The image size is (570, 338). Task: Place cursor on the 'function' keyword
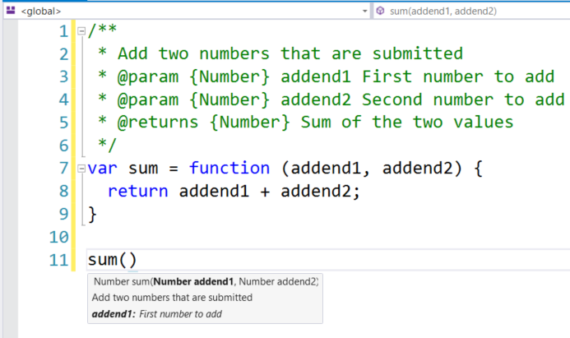point(229,169)
